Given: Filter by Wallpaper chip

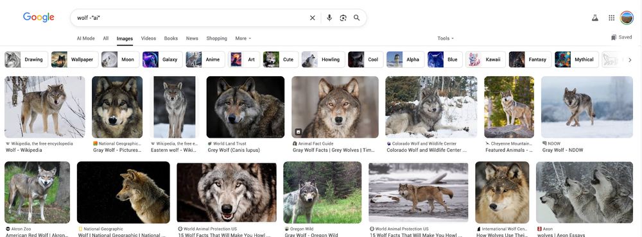Looking at the screenshot, I should [x=74, y=60].
